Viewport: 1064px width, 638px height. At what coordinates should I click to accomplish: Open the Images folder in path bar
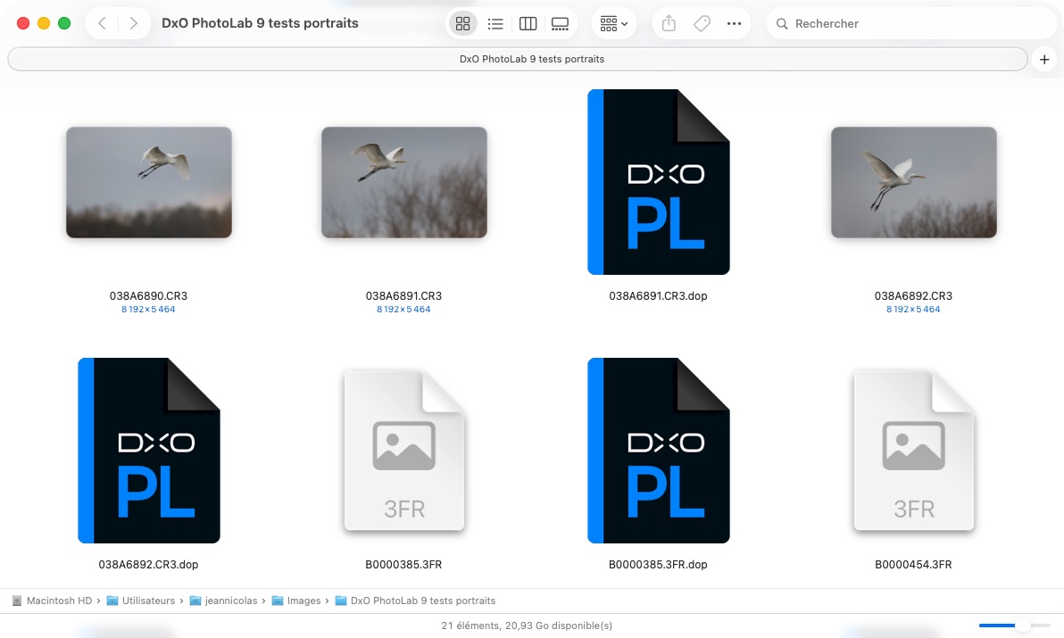click(x=303, y=601)
